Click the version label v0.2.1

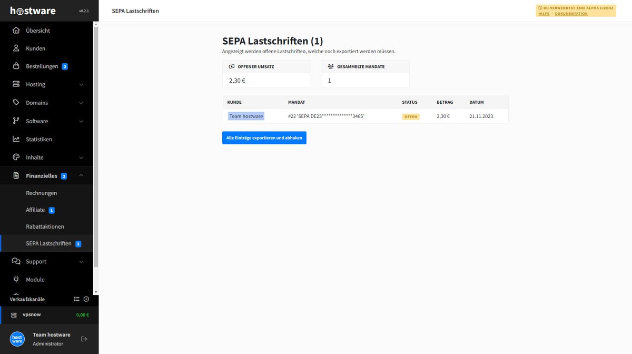point(84,11)
